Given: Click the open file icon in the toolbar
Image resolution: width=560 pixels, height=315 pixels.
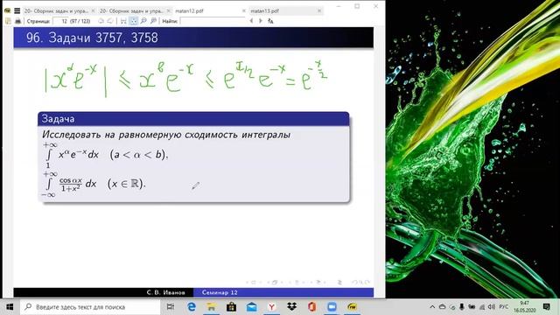Looking at the screenshot, I should coord(8,21).
